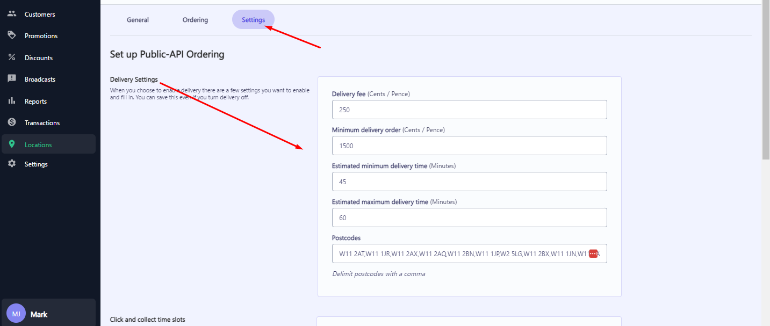
Task: Click 'Delimit postcodes with a comma' hint
Action: point(378,274)
